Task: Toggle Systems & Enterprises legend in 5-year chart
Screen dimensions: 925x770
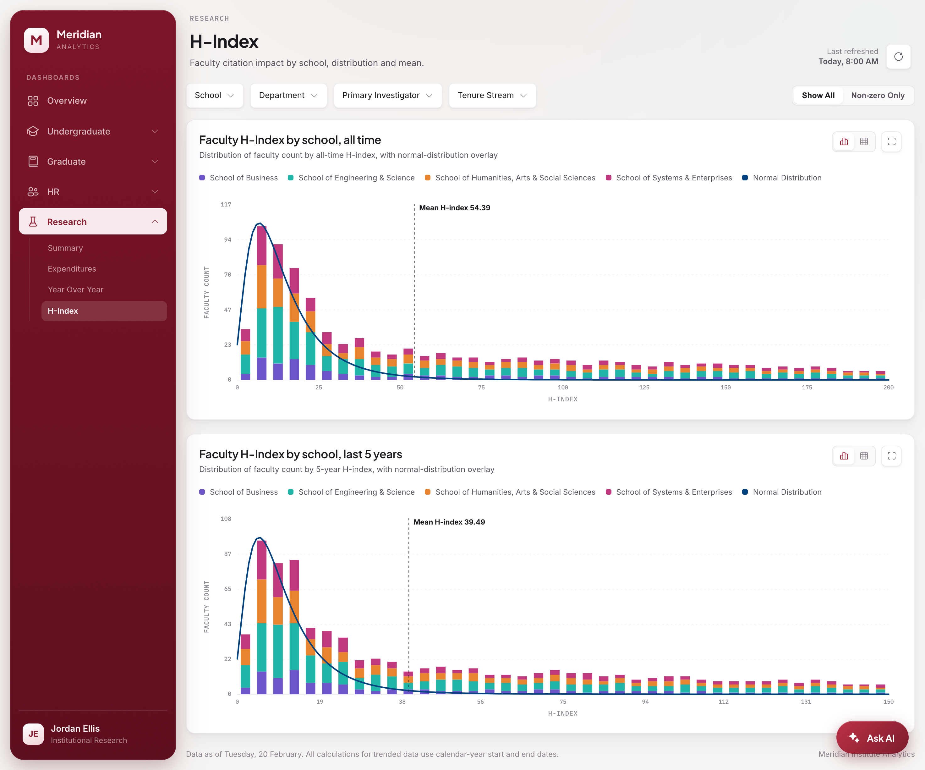Action: 669,492
